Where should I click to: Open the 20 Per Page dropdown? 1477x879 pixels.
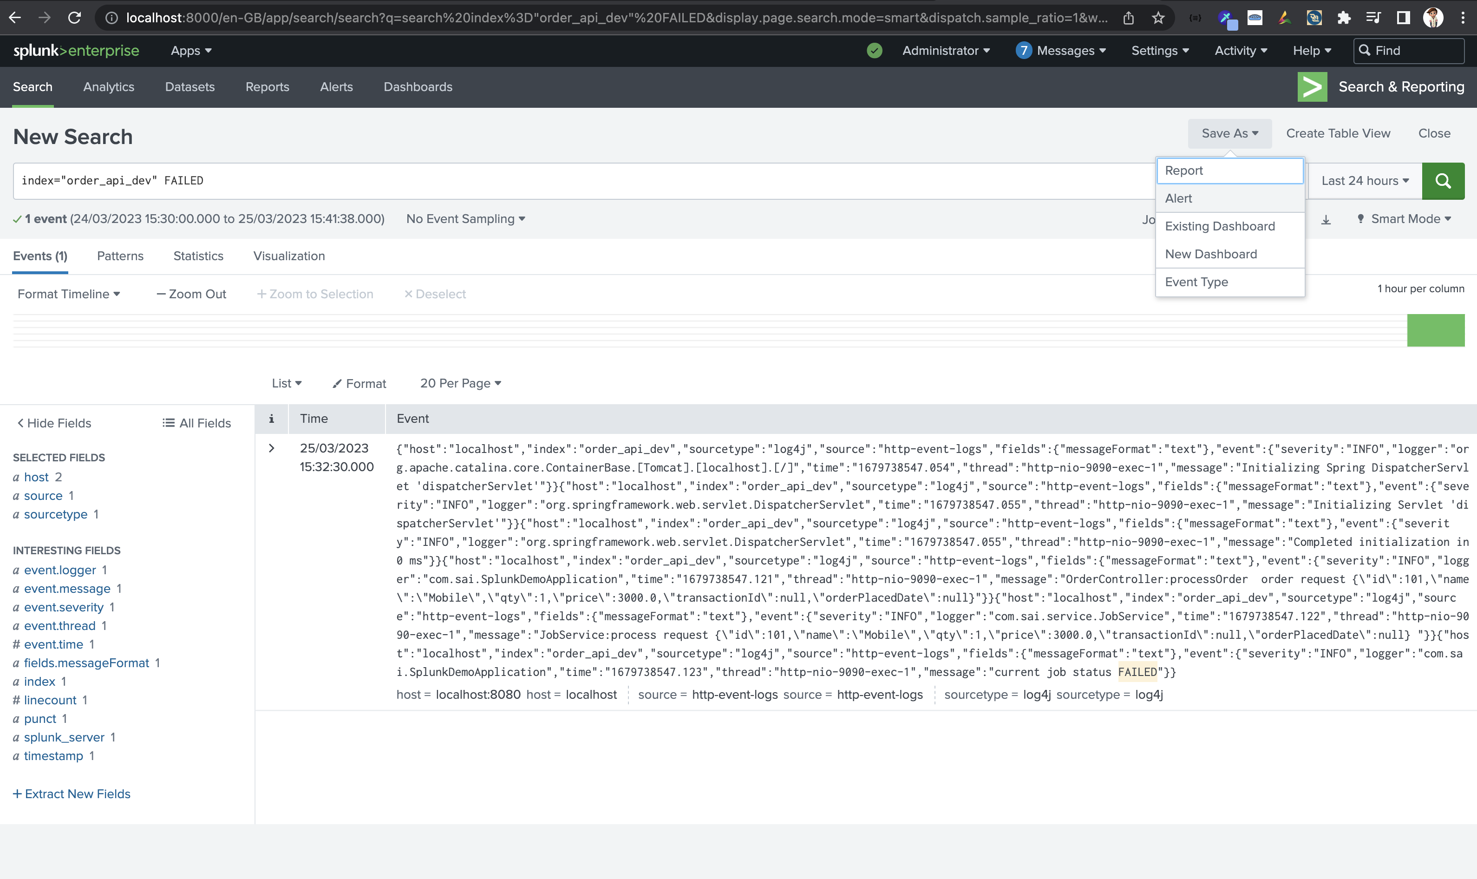coord(461,383)
